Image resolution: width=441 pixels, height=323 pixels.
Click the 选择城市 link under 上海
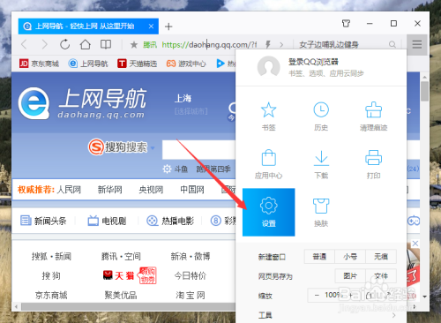point(191,111)
